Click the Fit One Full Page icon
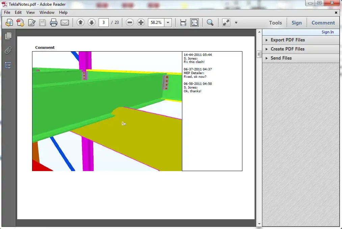Screen dimensions: 342x229 [x=194, y=23]
